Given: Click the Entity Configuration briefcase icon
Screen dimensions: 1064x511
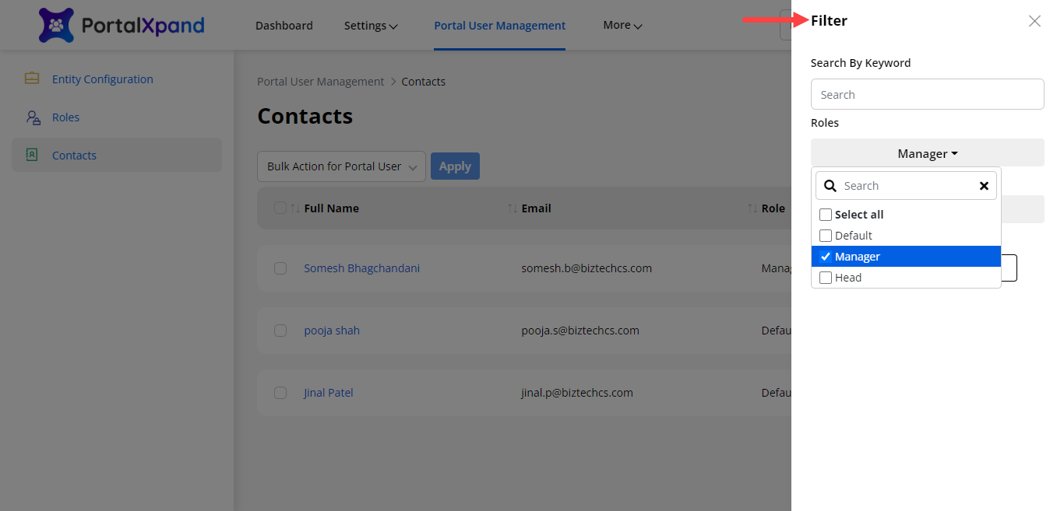Looking at the screenshot, I should 32,79.
